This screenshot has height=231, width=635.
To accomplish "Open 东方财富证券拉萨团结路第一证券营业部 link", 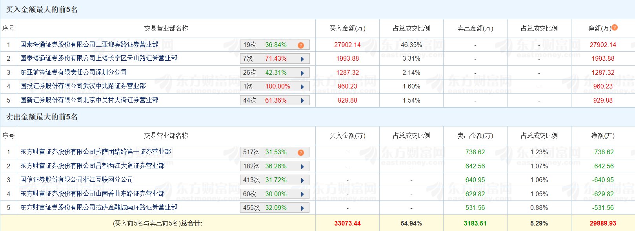I will [x=96, y=152].
